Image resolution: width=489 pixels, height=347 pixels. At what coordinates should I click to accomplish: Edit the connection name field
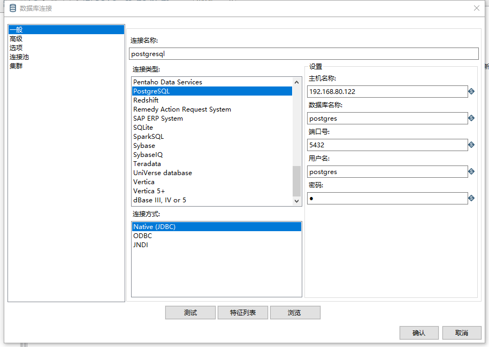304,53
